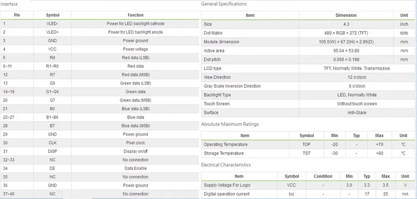Viewport: 417px width, 199px height.
Task: Select the VCC symbol in pin 4 row
Action: tap(52, 49)
